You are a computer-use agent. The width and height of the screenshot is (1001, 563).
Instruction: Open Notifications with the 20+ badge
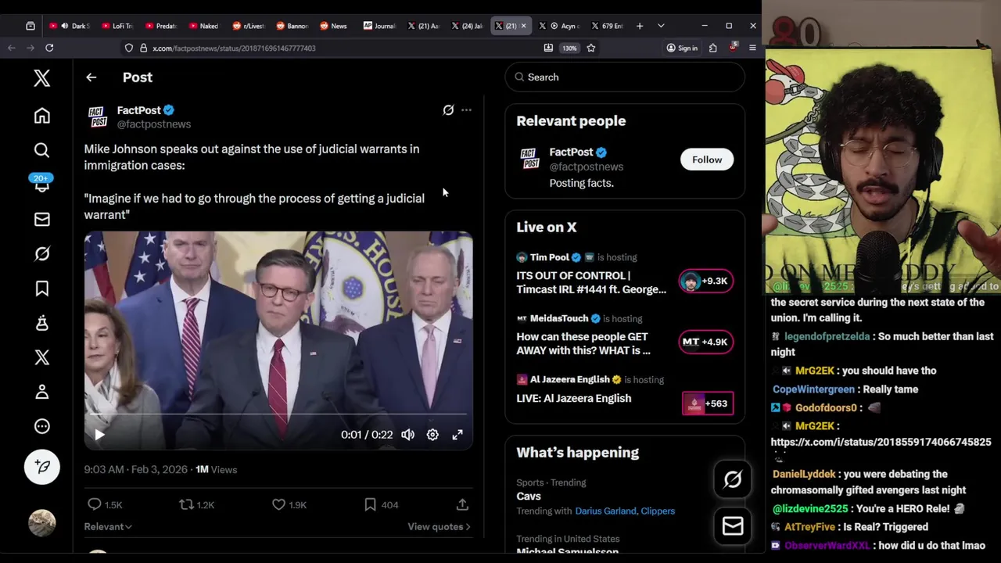click(42, 185)
